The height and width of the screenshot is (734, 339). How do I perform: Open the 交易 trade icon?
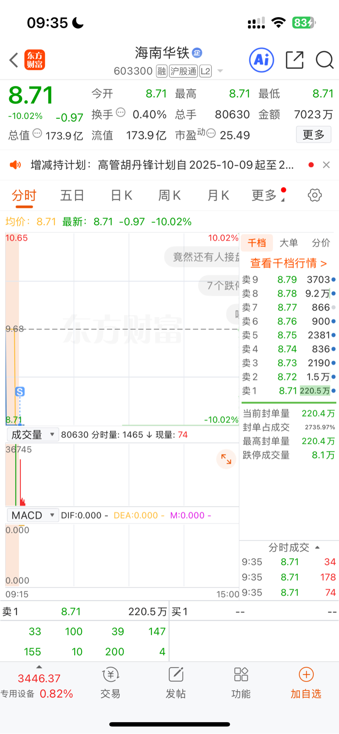click(x=110, y=682)
